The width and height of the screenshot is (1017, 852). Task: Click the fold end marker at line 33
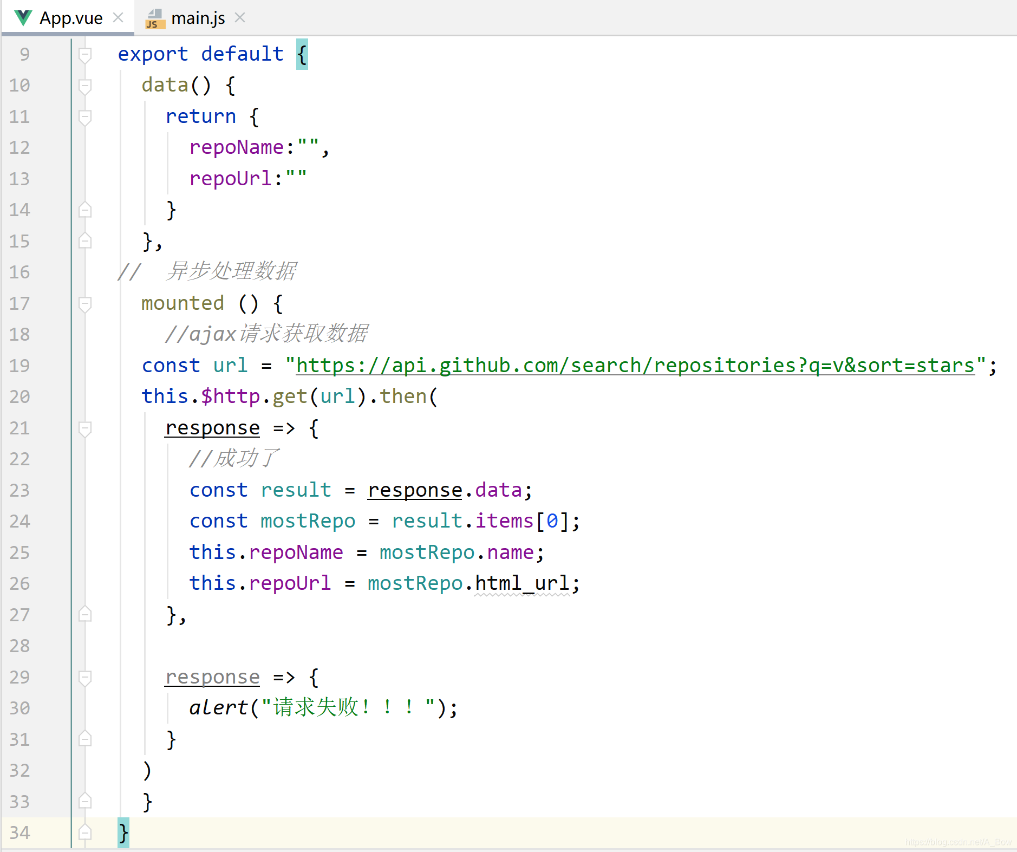(x=85, y=802)
